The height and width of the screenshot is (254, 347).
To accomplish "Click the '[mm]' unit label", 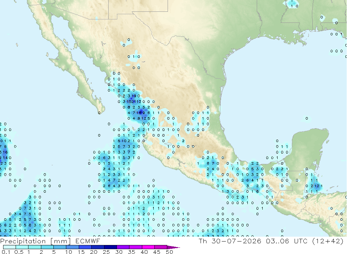I will [61, 241].
